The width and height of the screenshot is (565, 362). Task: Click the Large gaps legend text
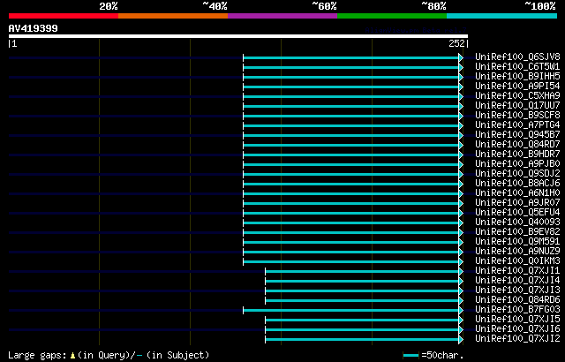click(x=37, y=355)
